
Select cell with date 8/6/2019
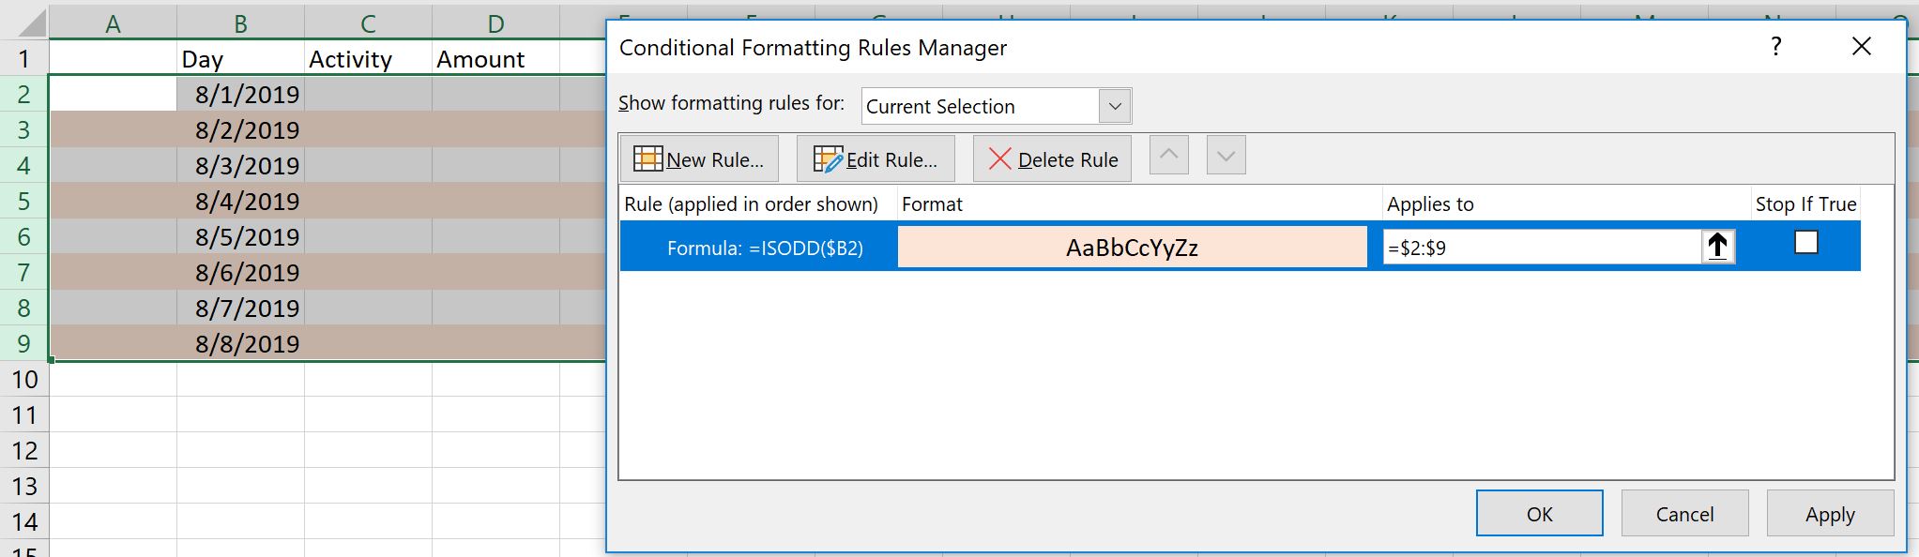click(x=240, y=272)
